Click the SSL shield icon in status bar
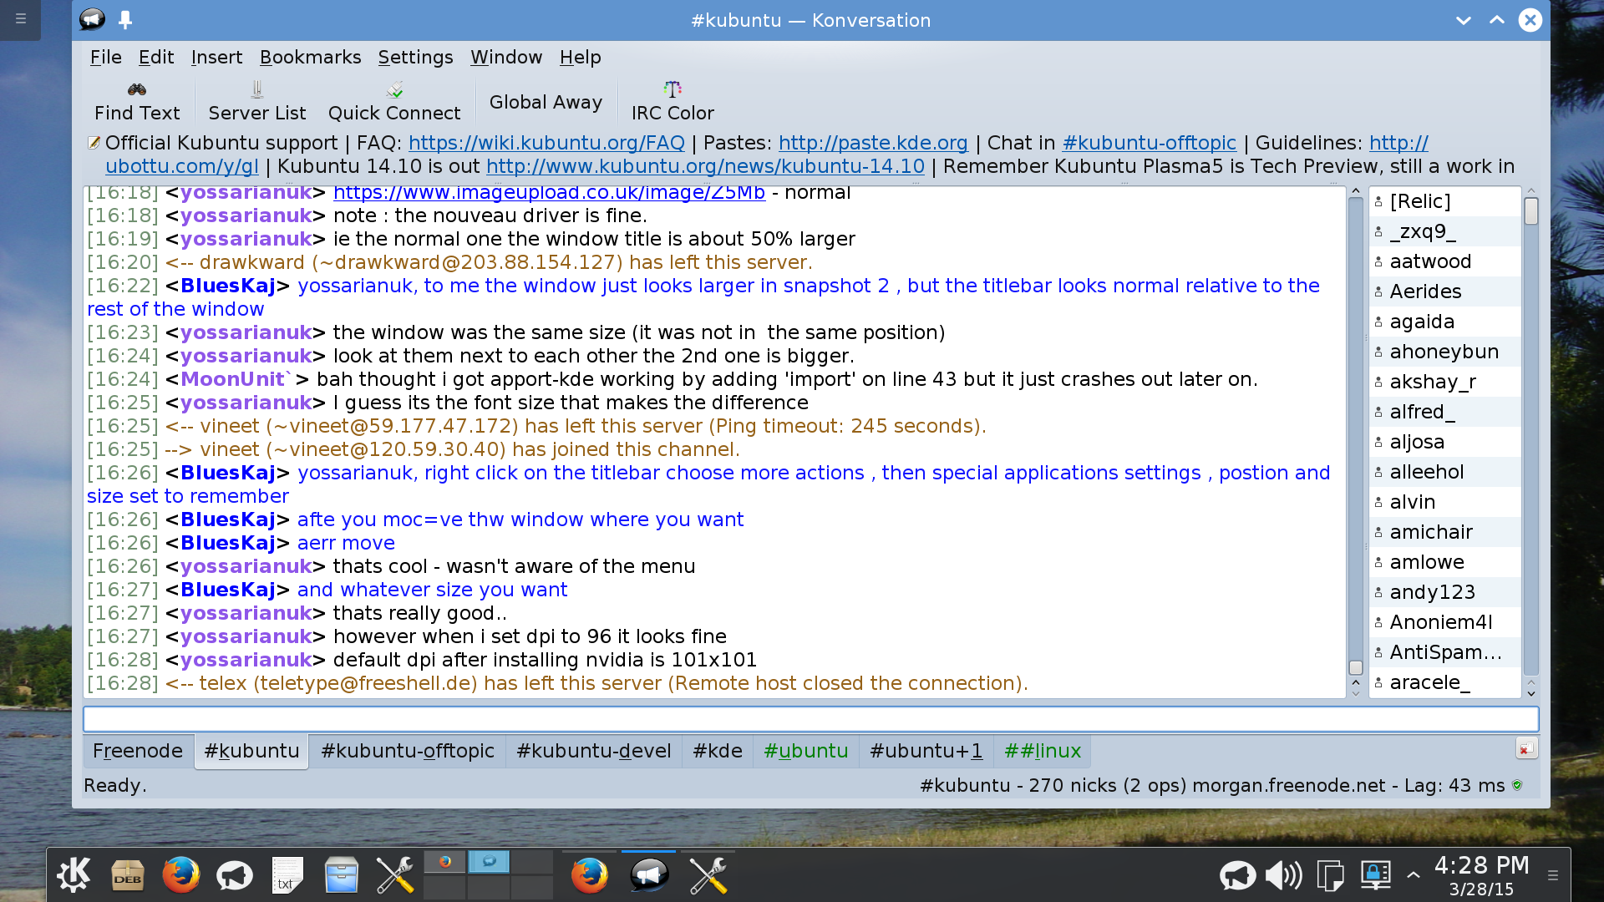 click(x=1517, y=785)
